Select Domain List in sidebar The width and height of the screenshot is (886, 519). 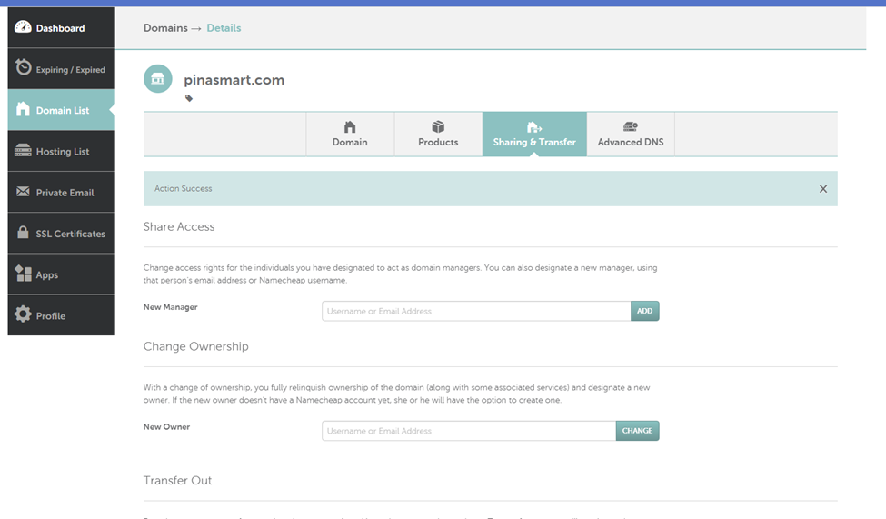(x=61, y=110)
